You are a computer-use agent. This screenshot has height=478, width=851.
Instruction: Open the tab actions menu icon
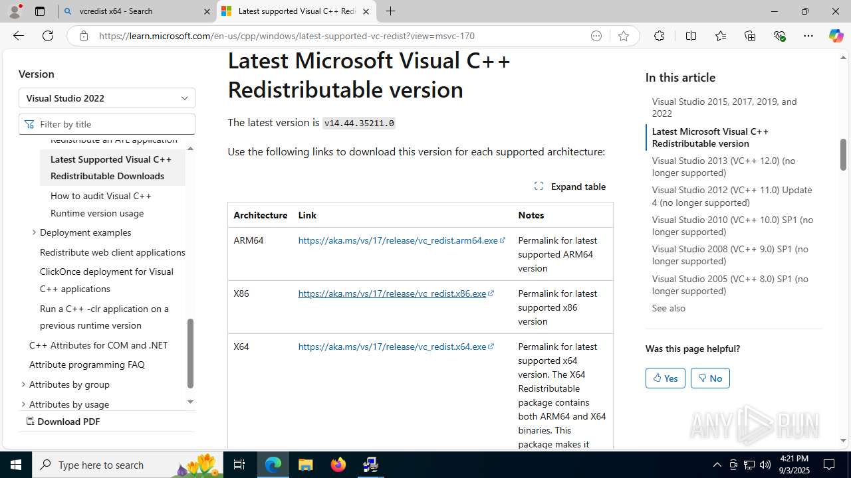[40, 11]
